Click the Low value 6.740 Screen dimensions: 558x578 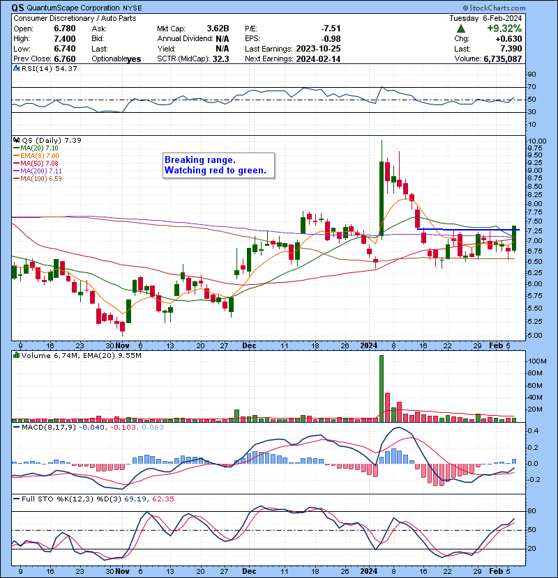pos(65,49)
